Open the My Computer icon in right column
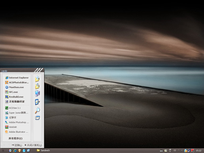204x153 pixels. pos(38,93)
